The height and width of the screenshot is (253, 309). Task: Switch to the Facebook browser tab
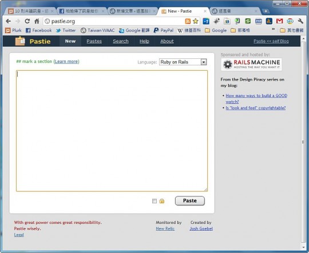[x=81, y=11]
